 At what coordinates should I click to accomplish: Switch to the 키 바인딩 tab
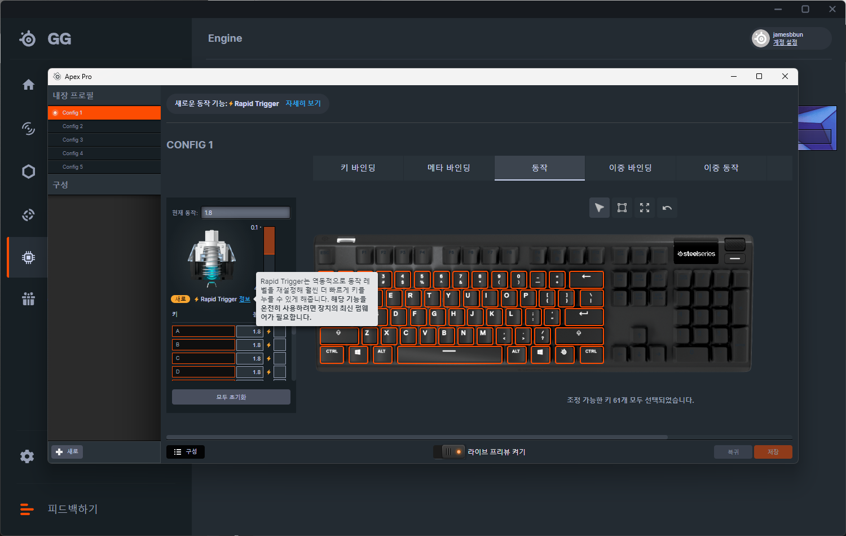coord(358,168)
